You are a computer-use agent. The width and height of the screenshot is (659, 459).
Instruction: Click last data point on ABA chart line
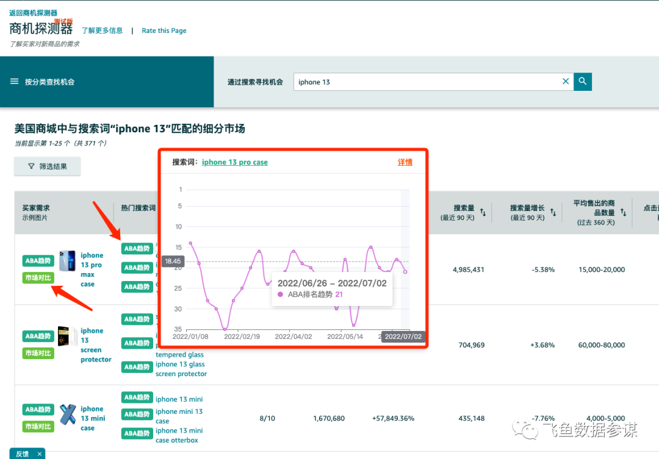coord(405,272)
